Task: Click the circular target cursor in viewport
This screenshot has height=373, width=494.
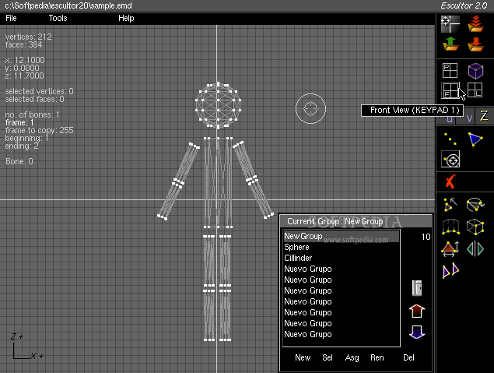Action: click(310, 108)
